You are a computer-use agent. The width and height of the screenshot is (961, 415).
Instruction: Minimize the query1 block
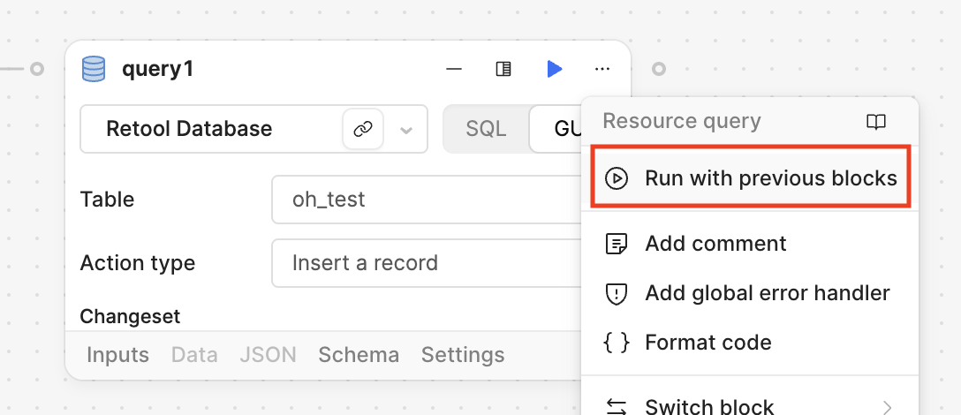coord(454,69)
